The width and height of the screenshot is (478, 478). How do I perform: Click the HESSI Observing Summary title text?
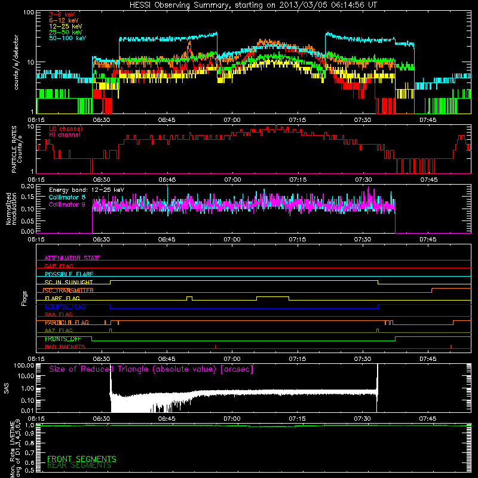click(253, 5)
